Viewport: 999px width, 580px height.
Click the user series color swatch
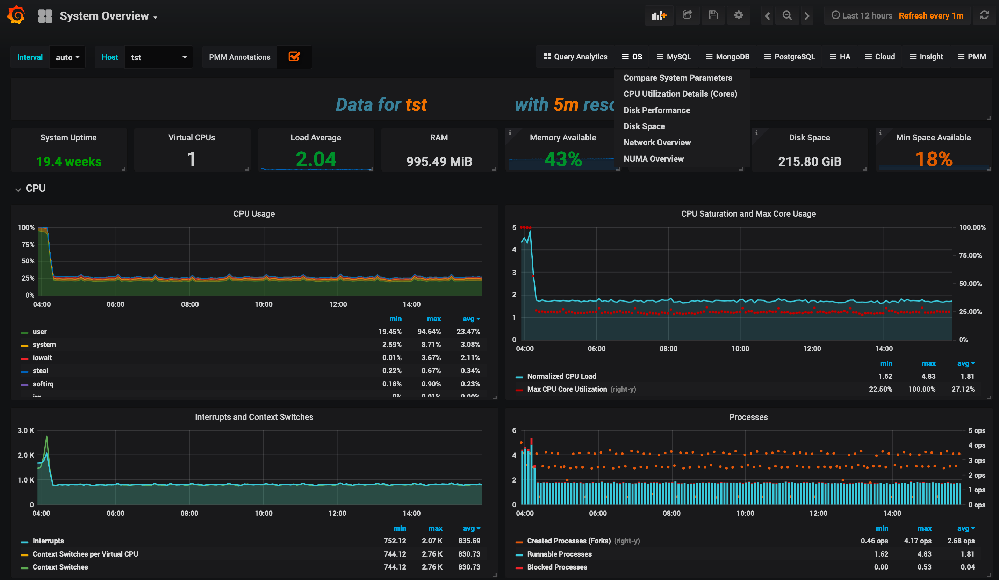[24, 332]
